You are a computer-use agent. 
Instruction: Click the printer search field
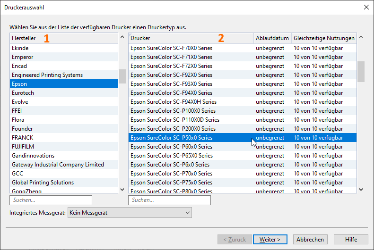169,200
